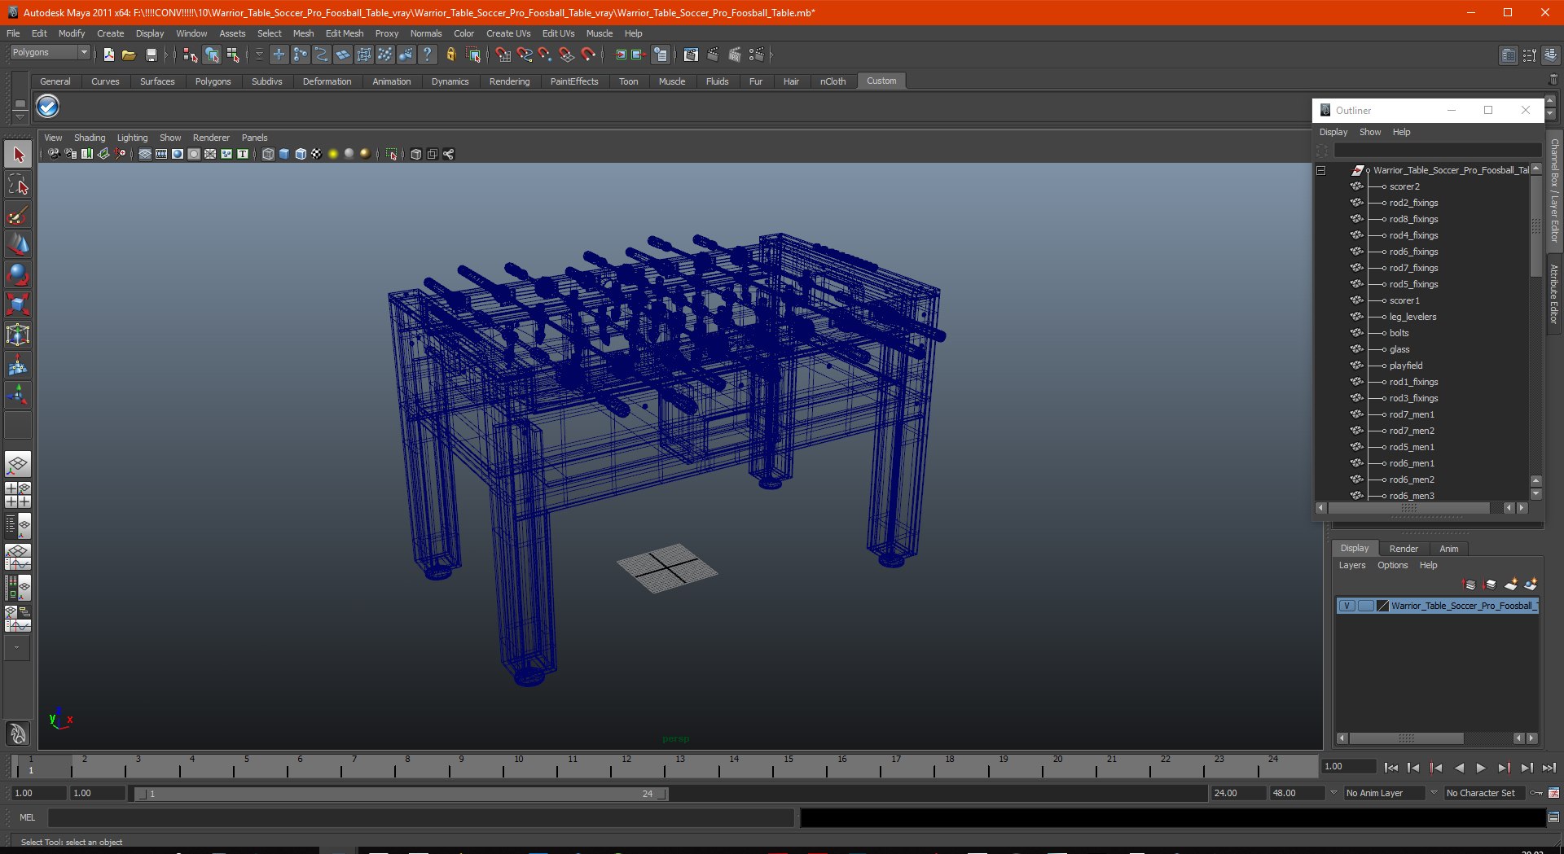
Task: Select the Select Tool arrow in toolbox
Action: click(x=18, y=155)
